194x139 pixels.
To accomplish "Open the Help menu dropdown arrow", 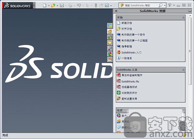I will click(x=174, y=5).
